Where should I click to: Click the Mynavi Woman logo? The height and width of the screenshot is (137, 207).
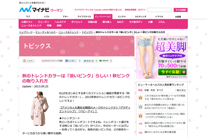tap(41, 9)
